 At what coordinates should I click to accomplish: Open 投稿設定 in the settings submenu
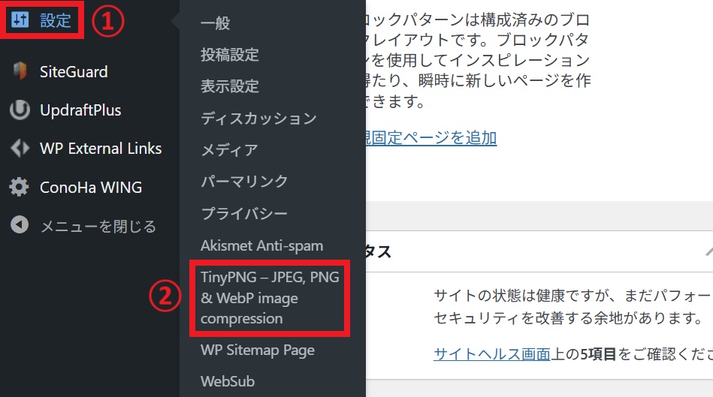pyautogui.click(x=230, y=55)
